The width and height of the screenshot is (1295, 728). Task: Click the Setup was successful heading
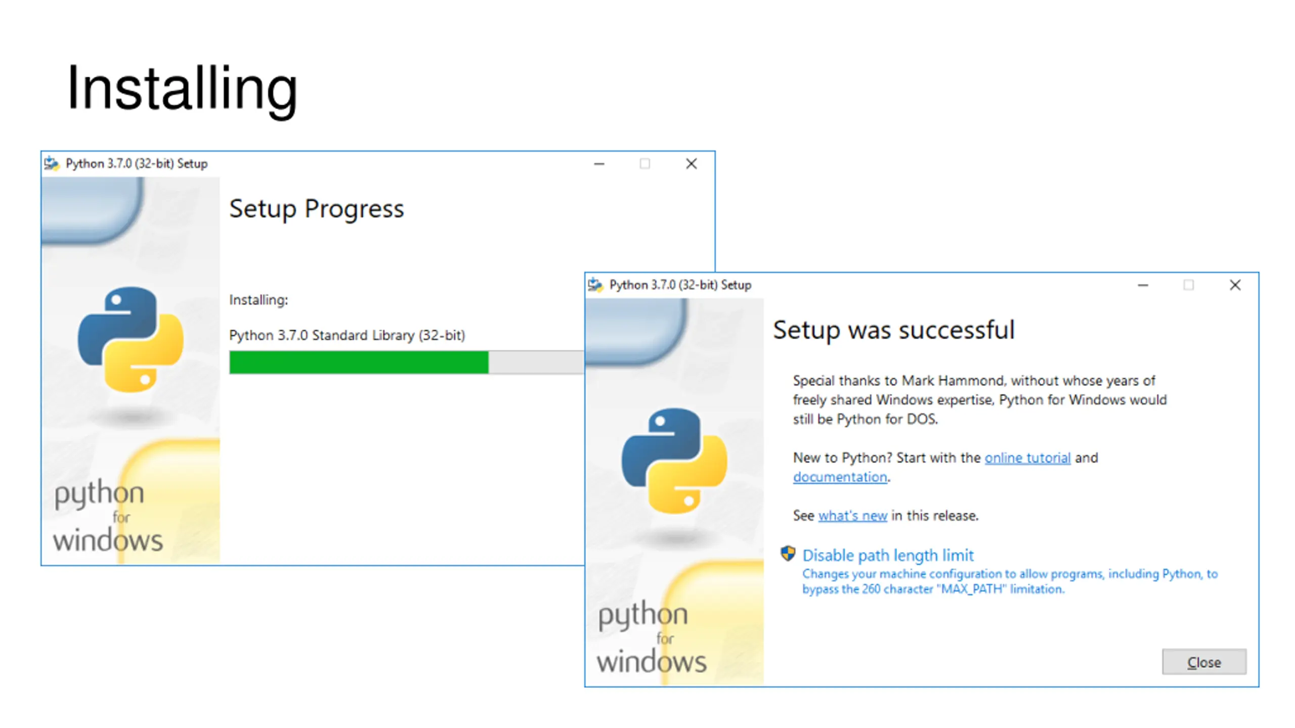point(894,330)
